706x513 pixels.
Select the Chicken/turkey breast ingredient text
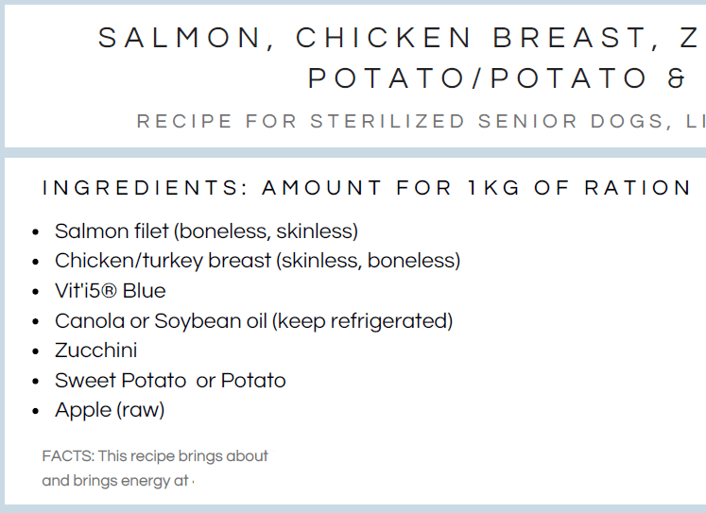(258, 261)
